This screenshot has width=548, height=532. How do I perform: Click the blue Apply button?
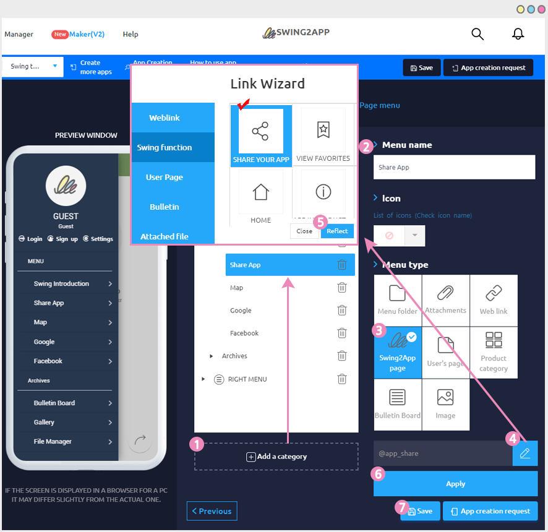pyautogui.click(x=455, y=484)
